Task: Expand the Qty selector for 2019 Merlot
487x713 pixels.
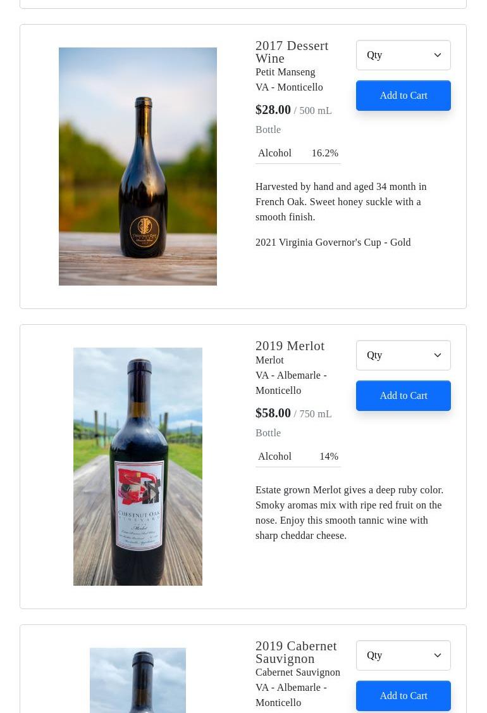Action: point(403,355)
